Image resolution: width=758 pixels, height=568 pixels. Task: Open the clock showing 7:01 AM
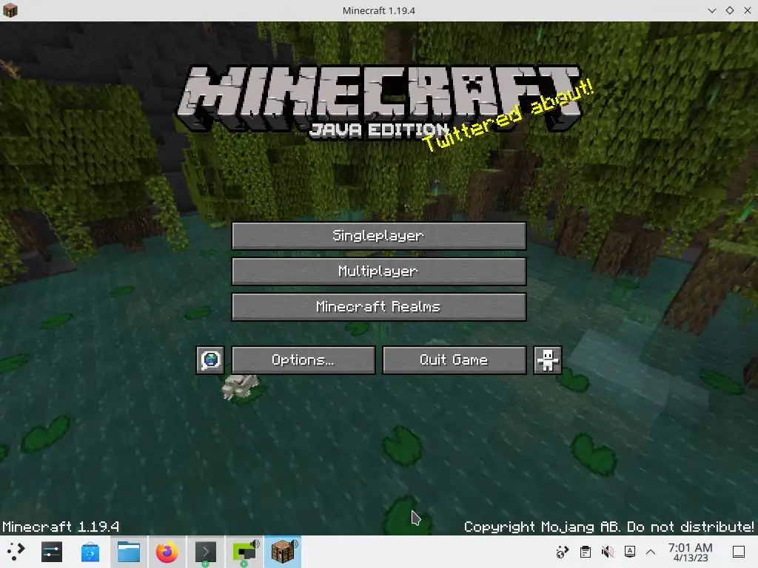(x=691, y=552)
